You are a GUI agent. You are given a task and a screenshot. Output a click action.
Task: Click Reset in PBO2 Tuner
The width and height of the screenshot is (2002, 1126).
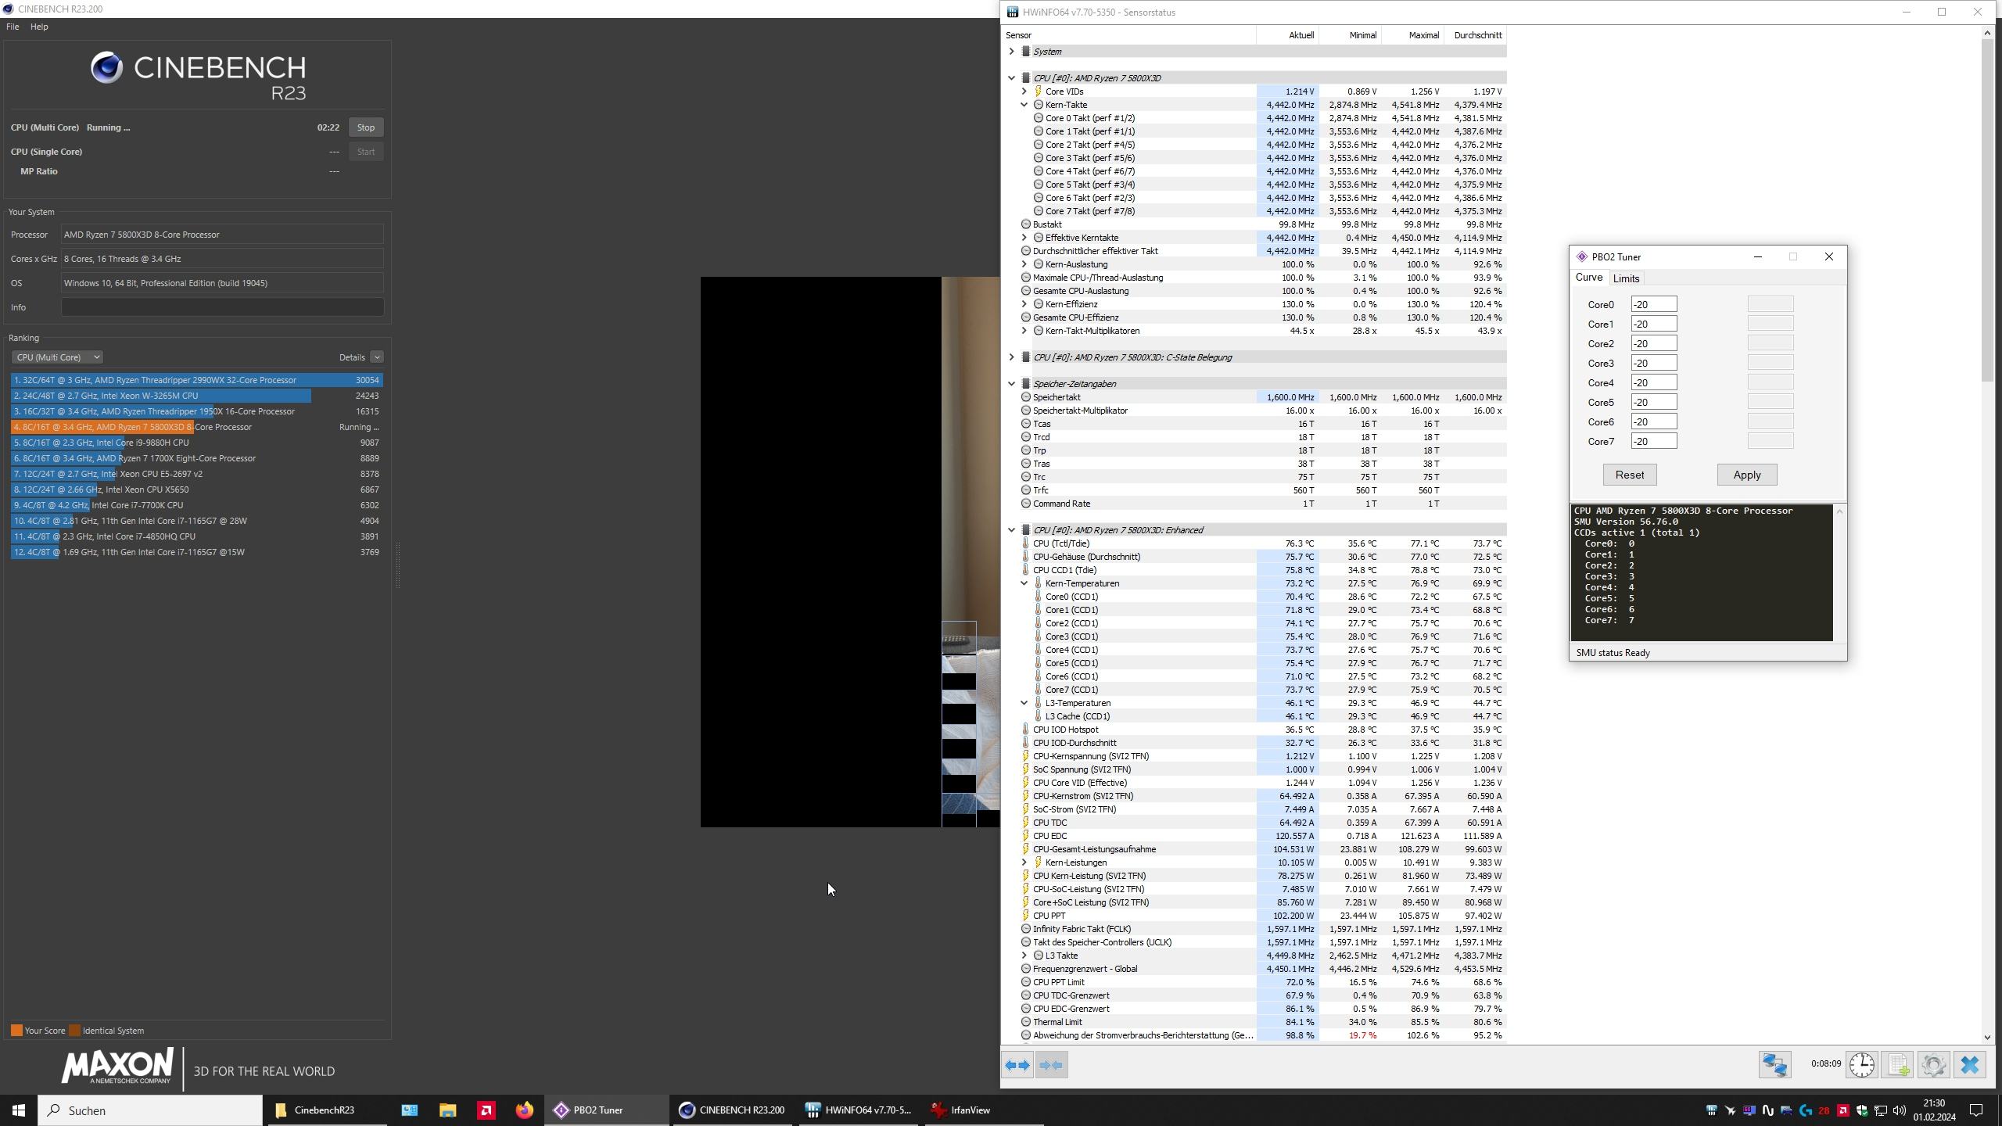click(x=1630, y=475)
